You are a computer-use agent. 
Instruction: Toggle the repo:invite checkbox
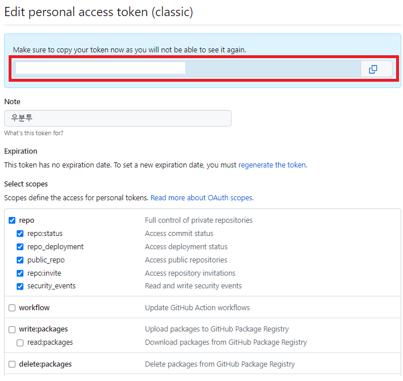click(x=20, y=273)
